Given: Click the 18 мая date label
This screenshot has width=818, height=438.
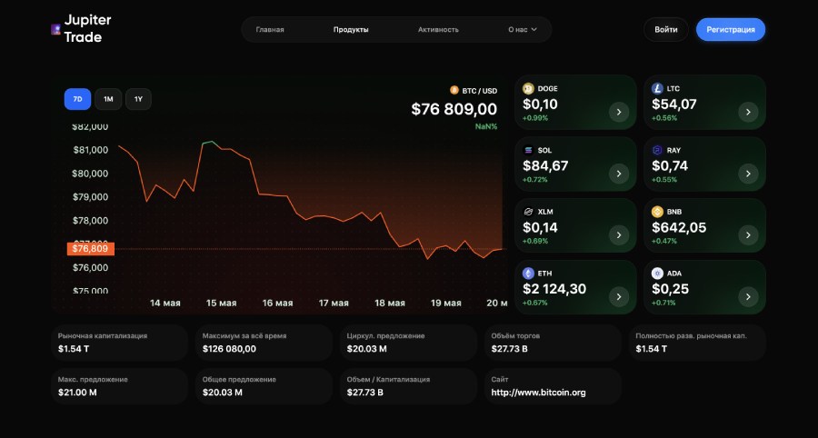Looking at the screenshot, I should (x=390, y=303).
